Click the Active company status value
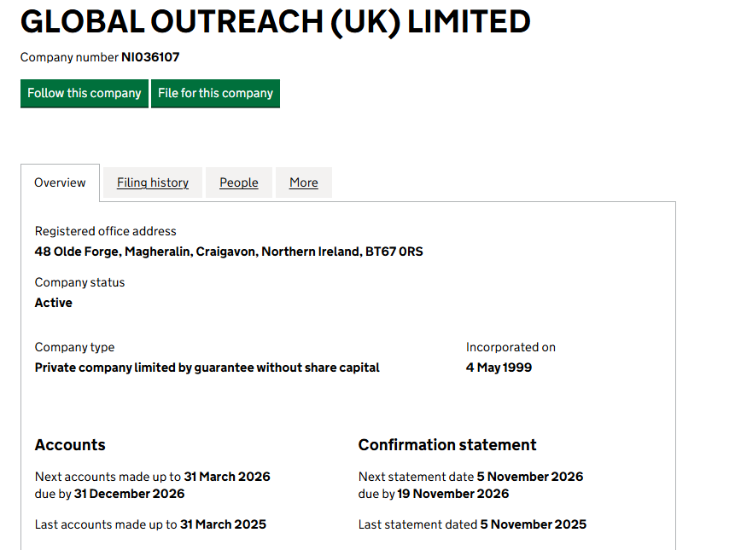 54,303
